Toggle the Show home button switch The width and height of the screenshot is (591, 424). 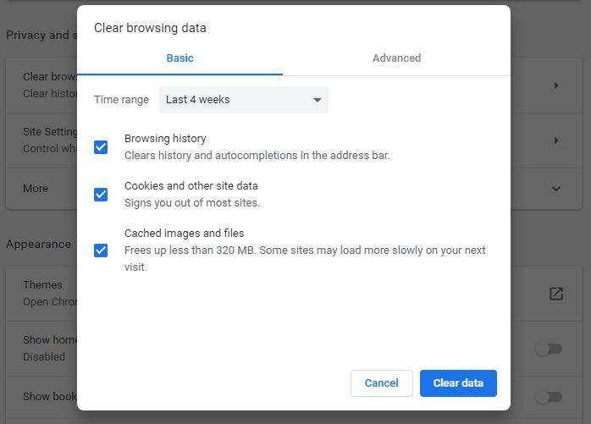[x=549, y=349]
